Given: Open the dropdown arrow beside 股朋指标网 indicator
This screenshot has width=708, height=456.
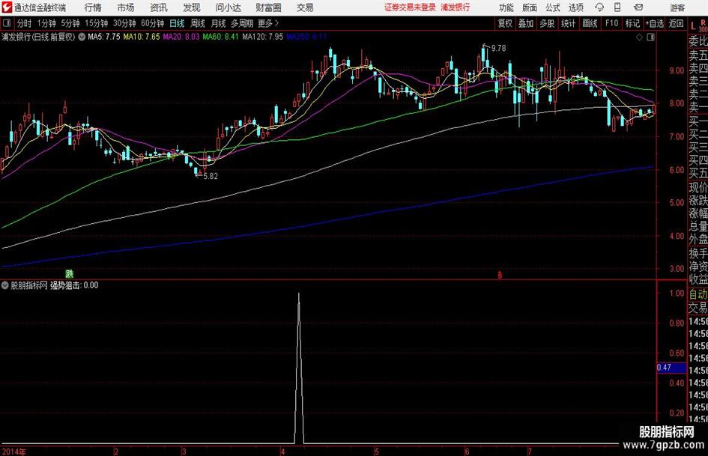Looking at the screenshot, I should 5,285.
